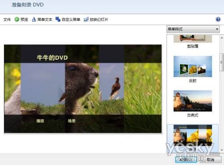Click the DVD menu preview image
224x165 pixels.
83,89
